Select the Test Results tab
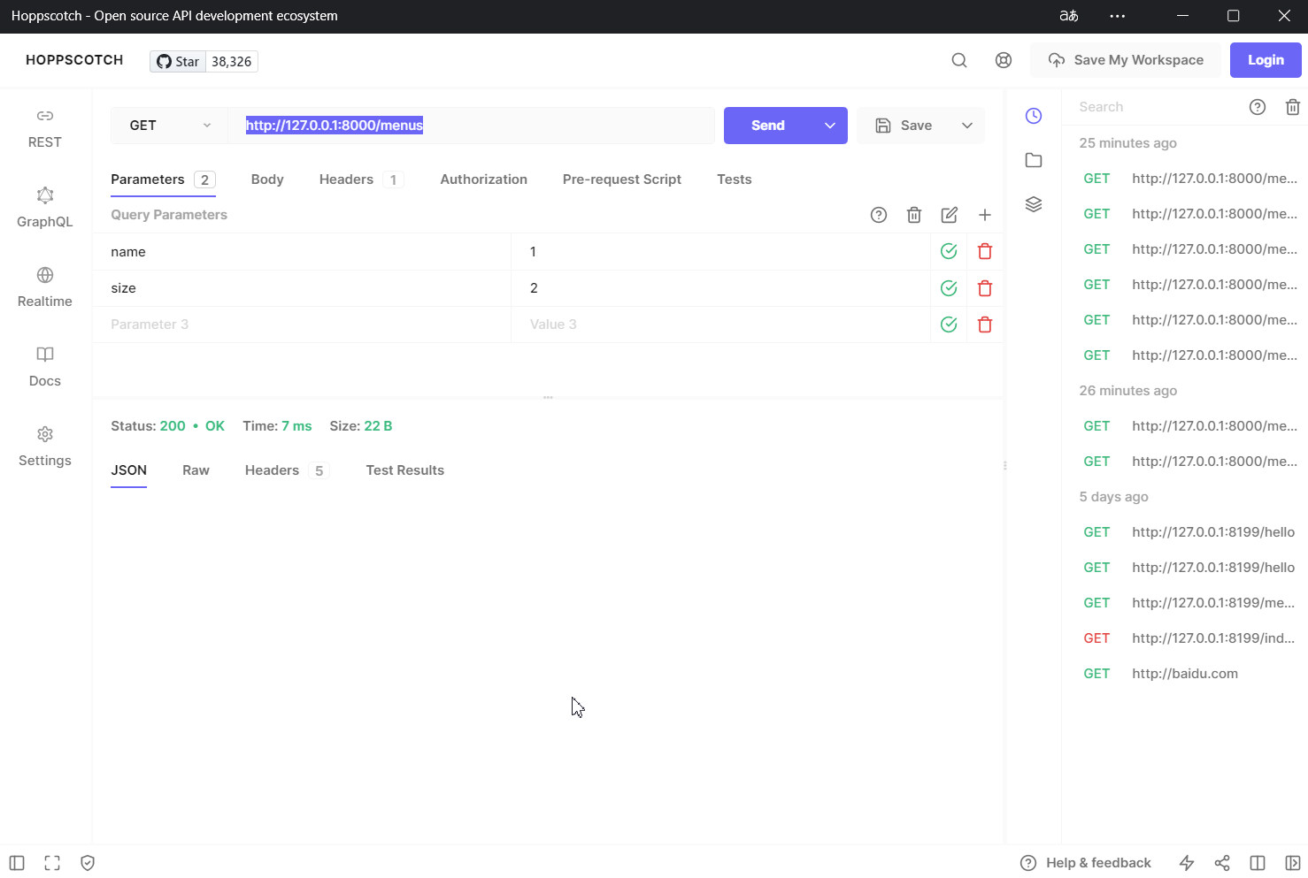 [405, 470]
